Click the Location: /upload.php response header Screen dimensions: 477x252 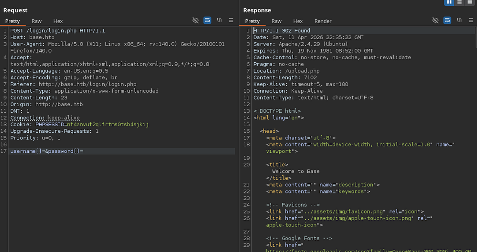[286, 71]
